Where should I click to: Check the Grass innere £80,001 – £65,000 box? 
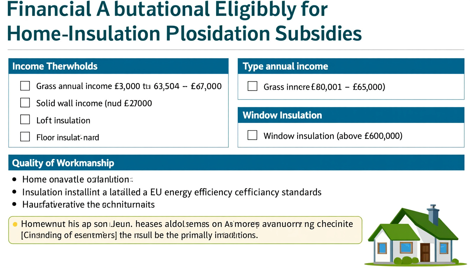pos(252,86)
